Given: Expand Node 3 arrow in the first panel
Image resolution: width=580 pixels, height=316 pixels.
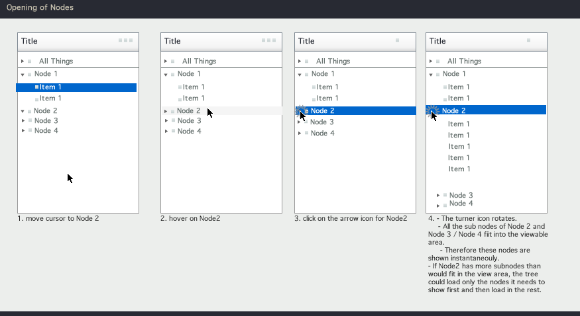Looking at the screenshot, I should [x=23, y=121].
